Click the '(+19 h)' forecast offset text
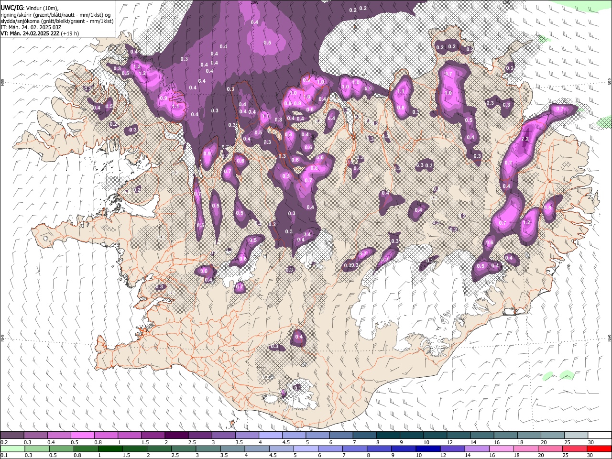612x459 pixels. coord(70,33)
